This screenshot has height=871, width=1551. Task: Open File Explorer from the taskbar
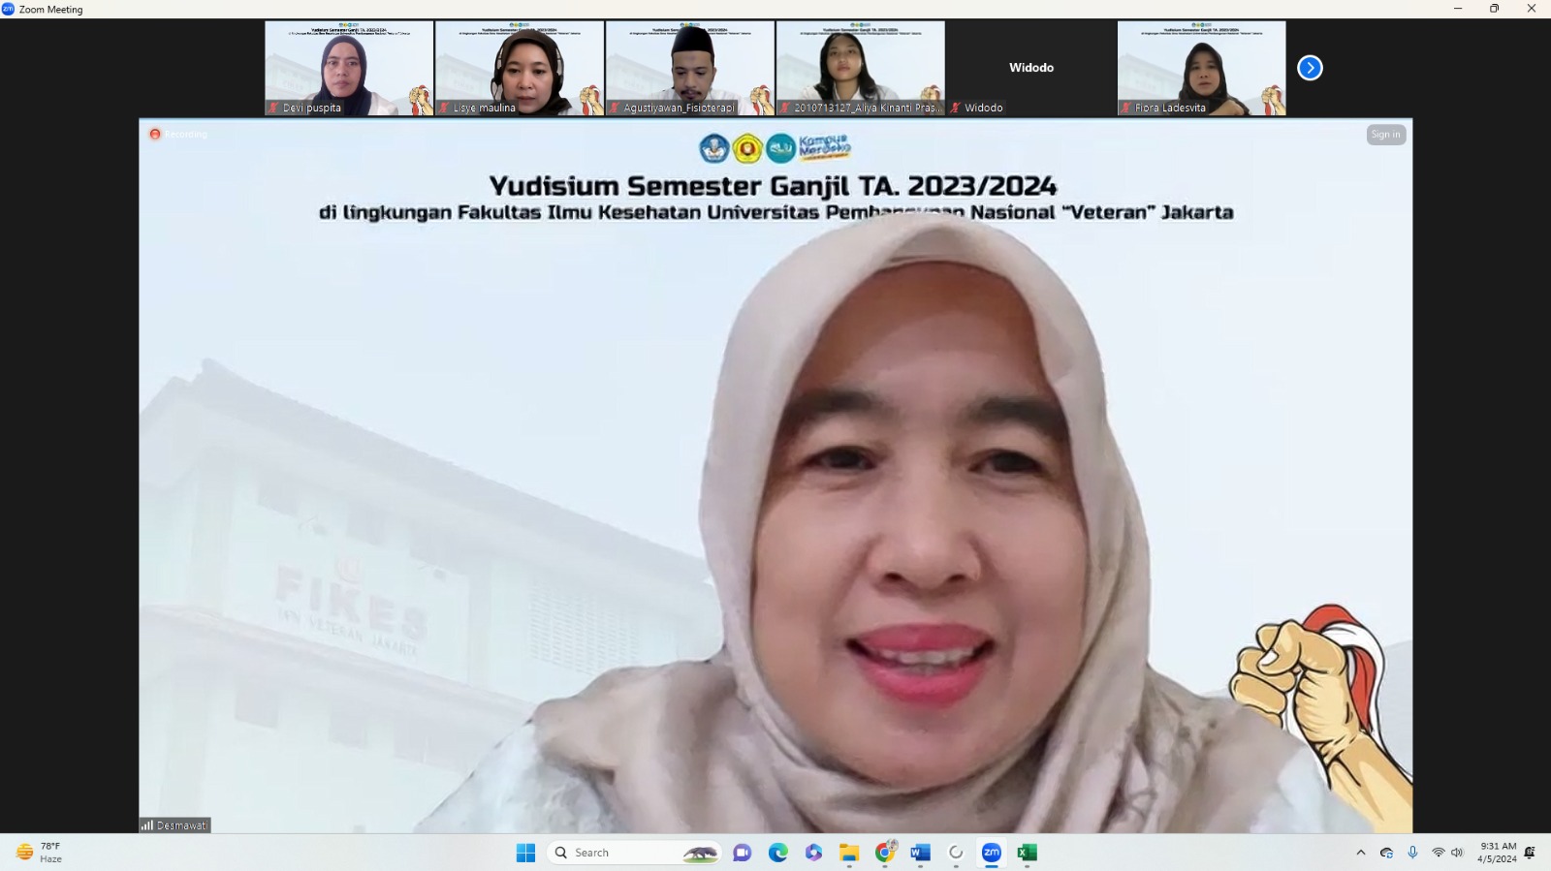click(849, 853)
